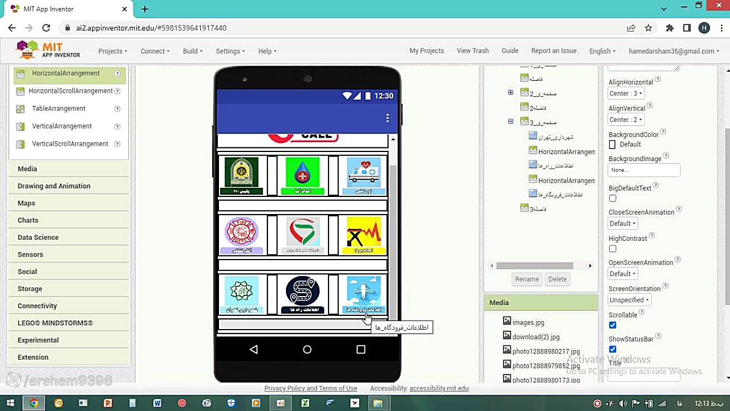
Task: Click Report an Issue link
Action: [554, 51]
